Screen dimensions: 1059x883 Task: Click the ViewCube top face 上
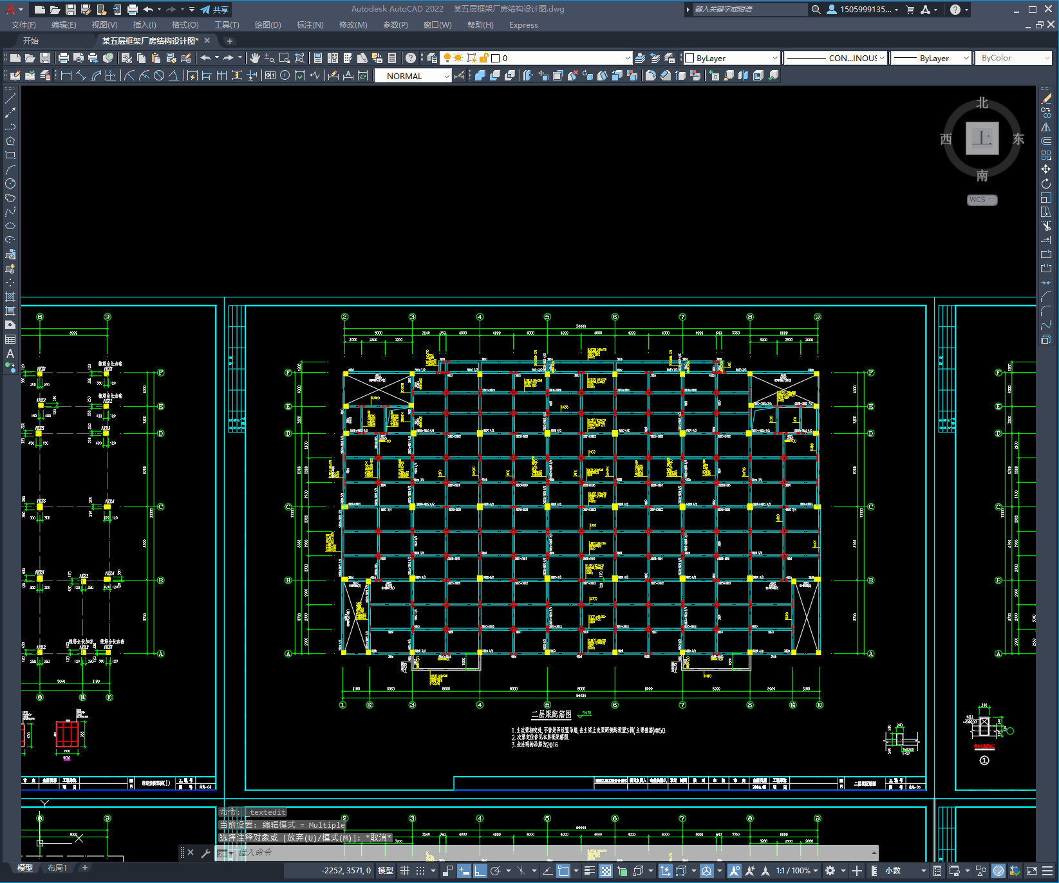click(x=982, y=138)
